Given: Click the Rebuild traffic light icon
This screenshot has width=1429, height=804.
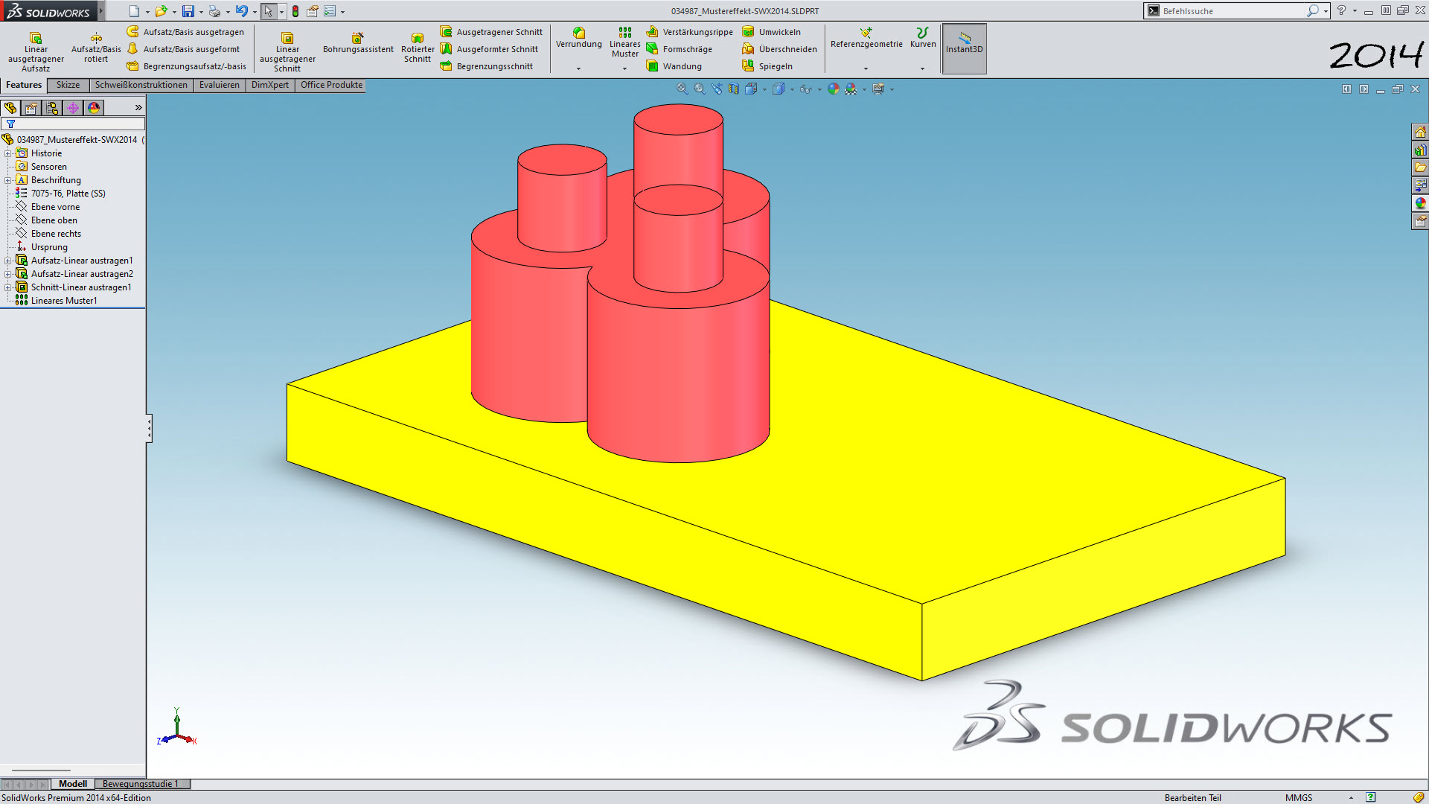Looking at the screenshot, I should [x=295, y=11].
